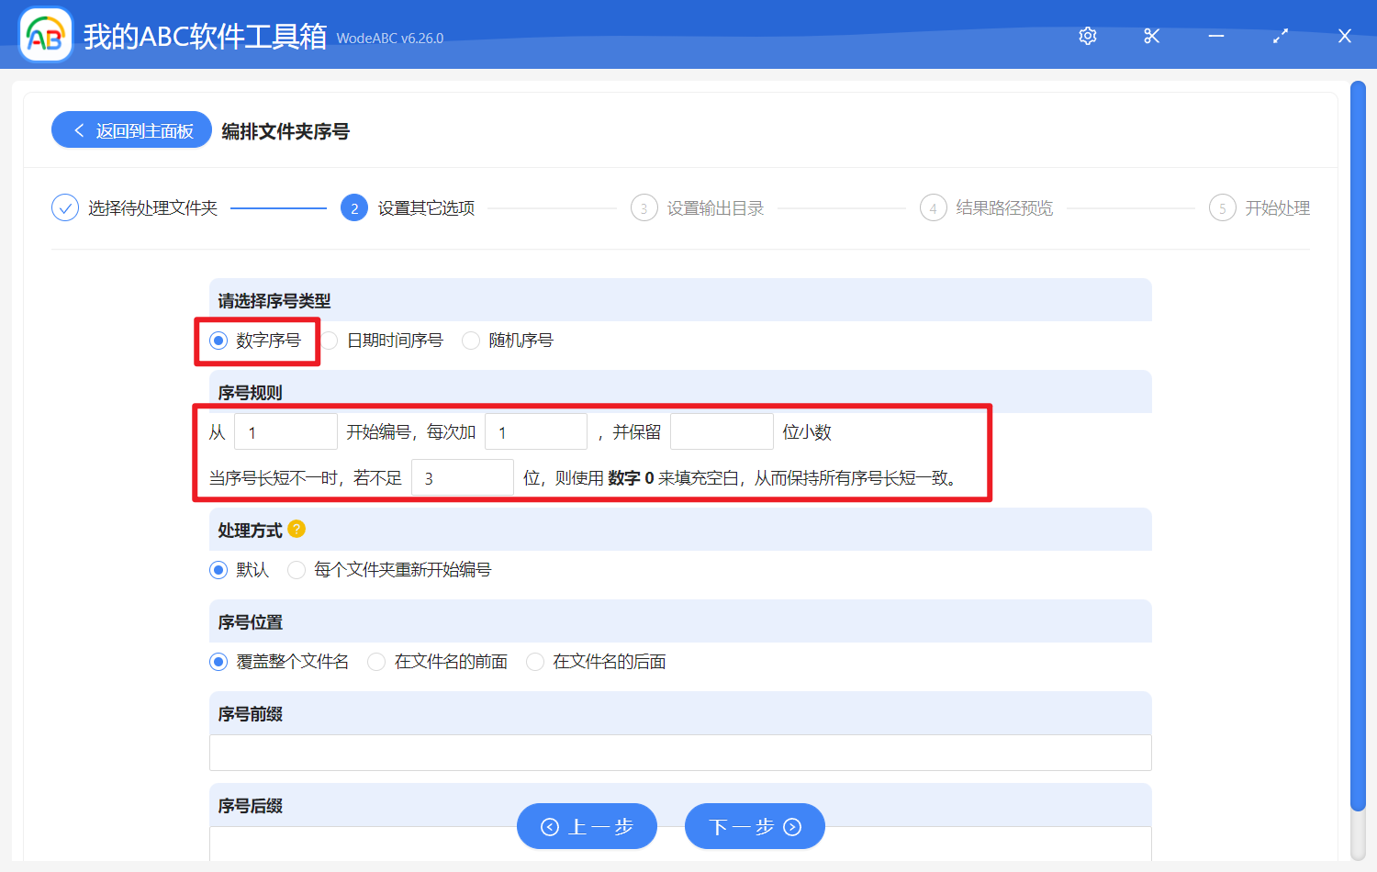Click the circled arrow icon inside 下一步
This screenshot has width=1377, height=872.
(790, 826)
